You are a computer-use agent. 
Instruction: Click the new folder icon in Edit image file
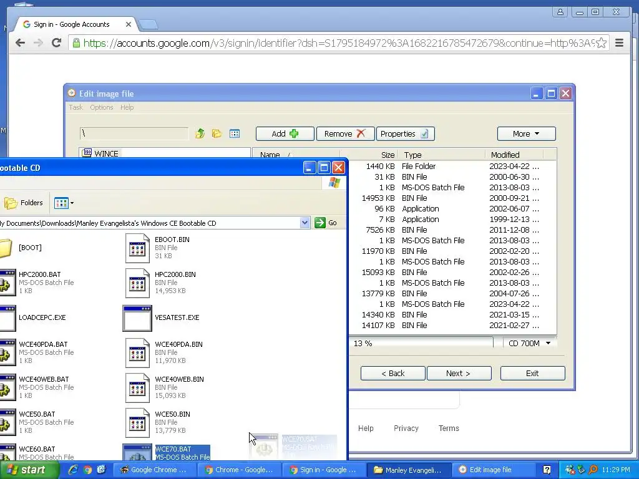point(217,133)
